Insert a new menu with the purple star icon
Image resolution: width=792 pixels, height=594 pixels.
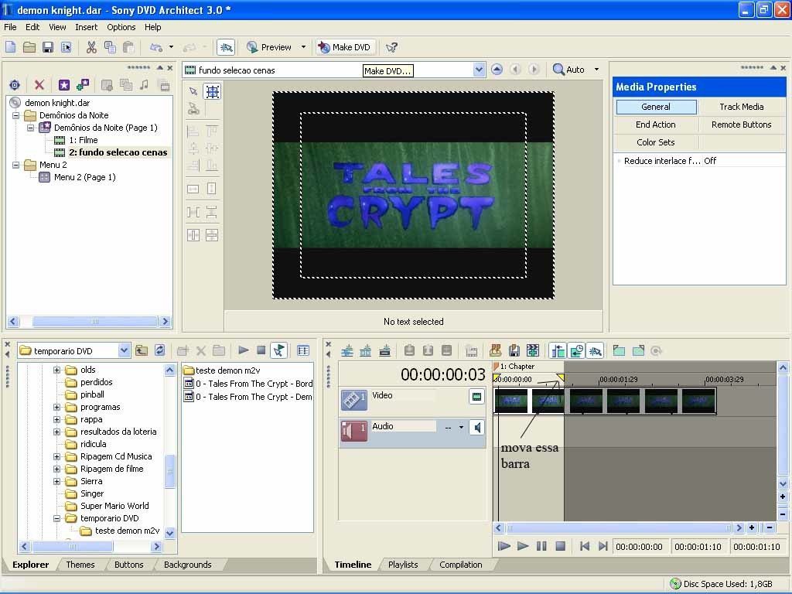[63, 85]
